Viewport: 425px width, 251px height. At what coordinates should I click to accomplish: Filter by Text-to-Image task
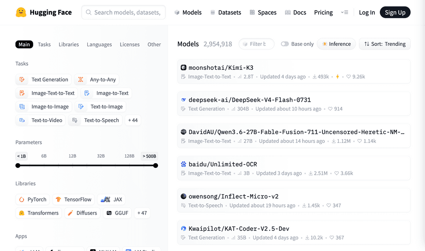100,107
